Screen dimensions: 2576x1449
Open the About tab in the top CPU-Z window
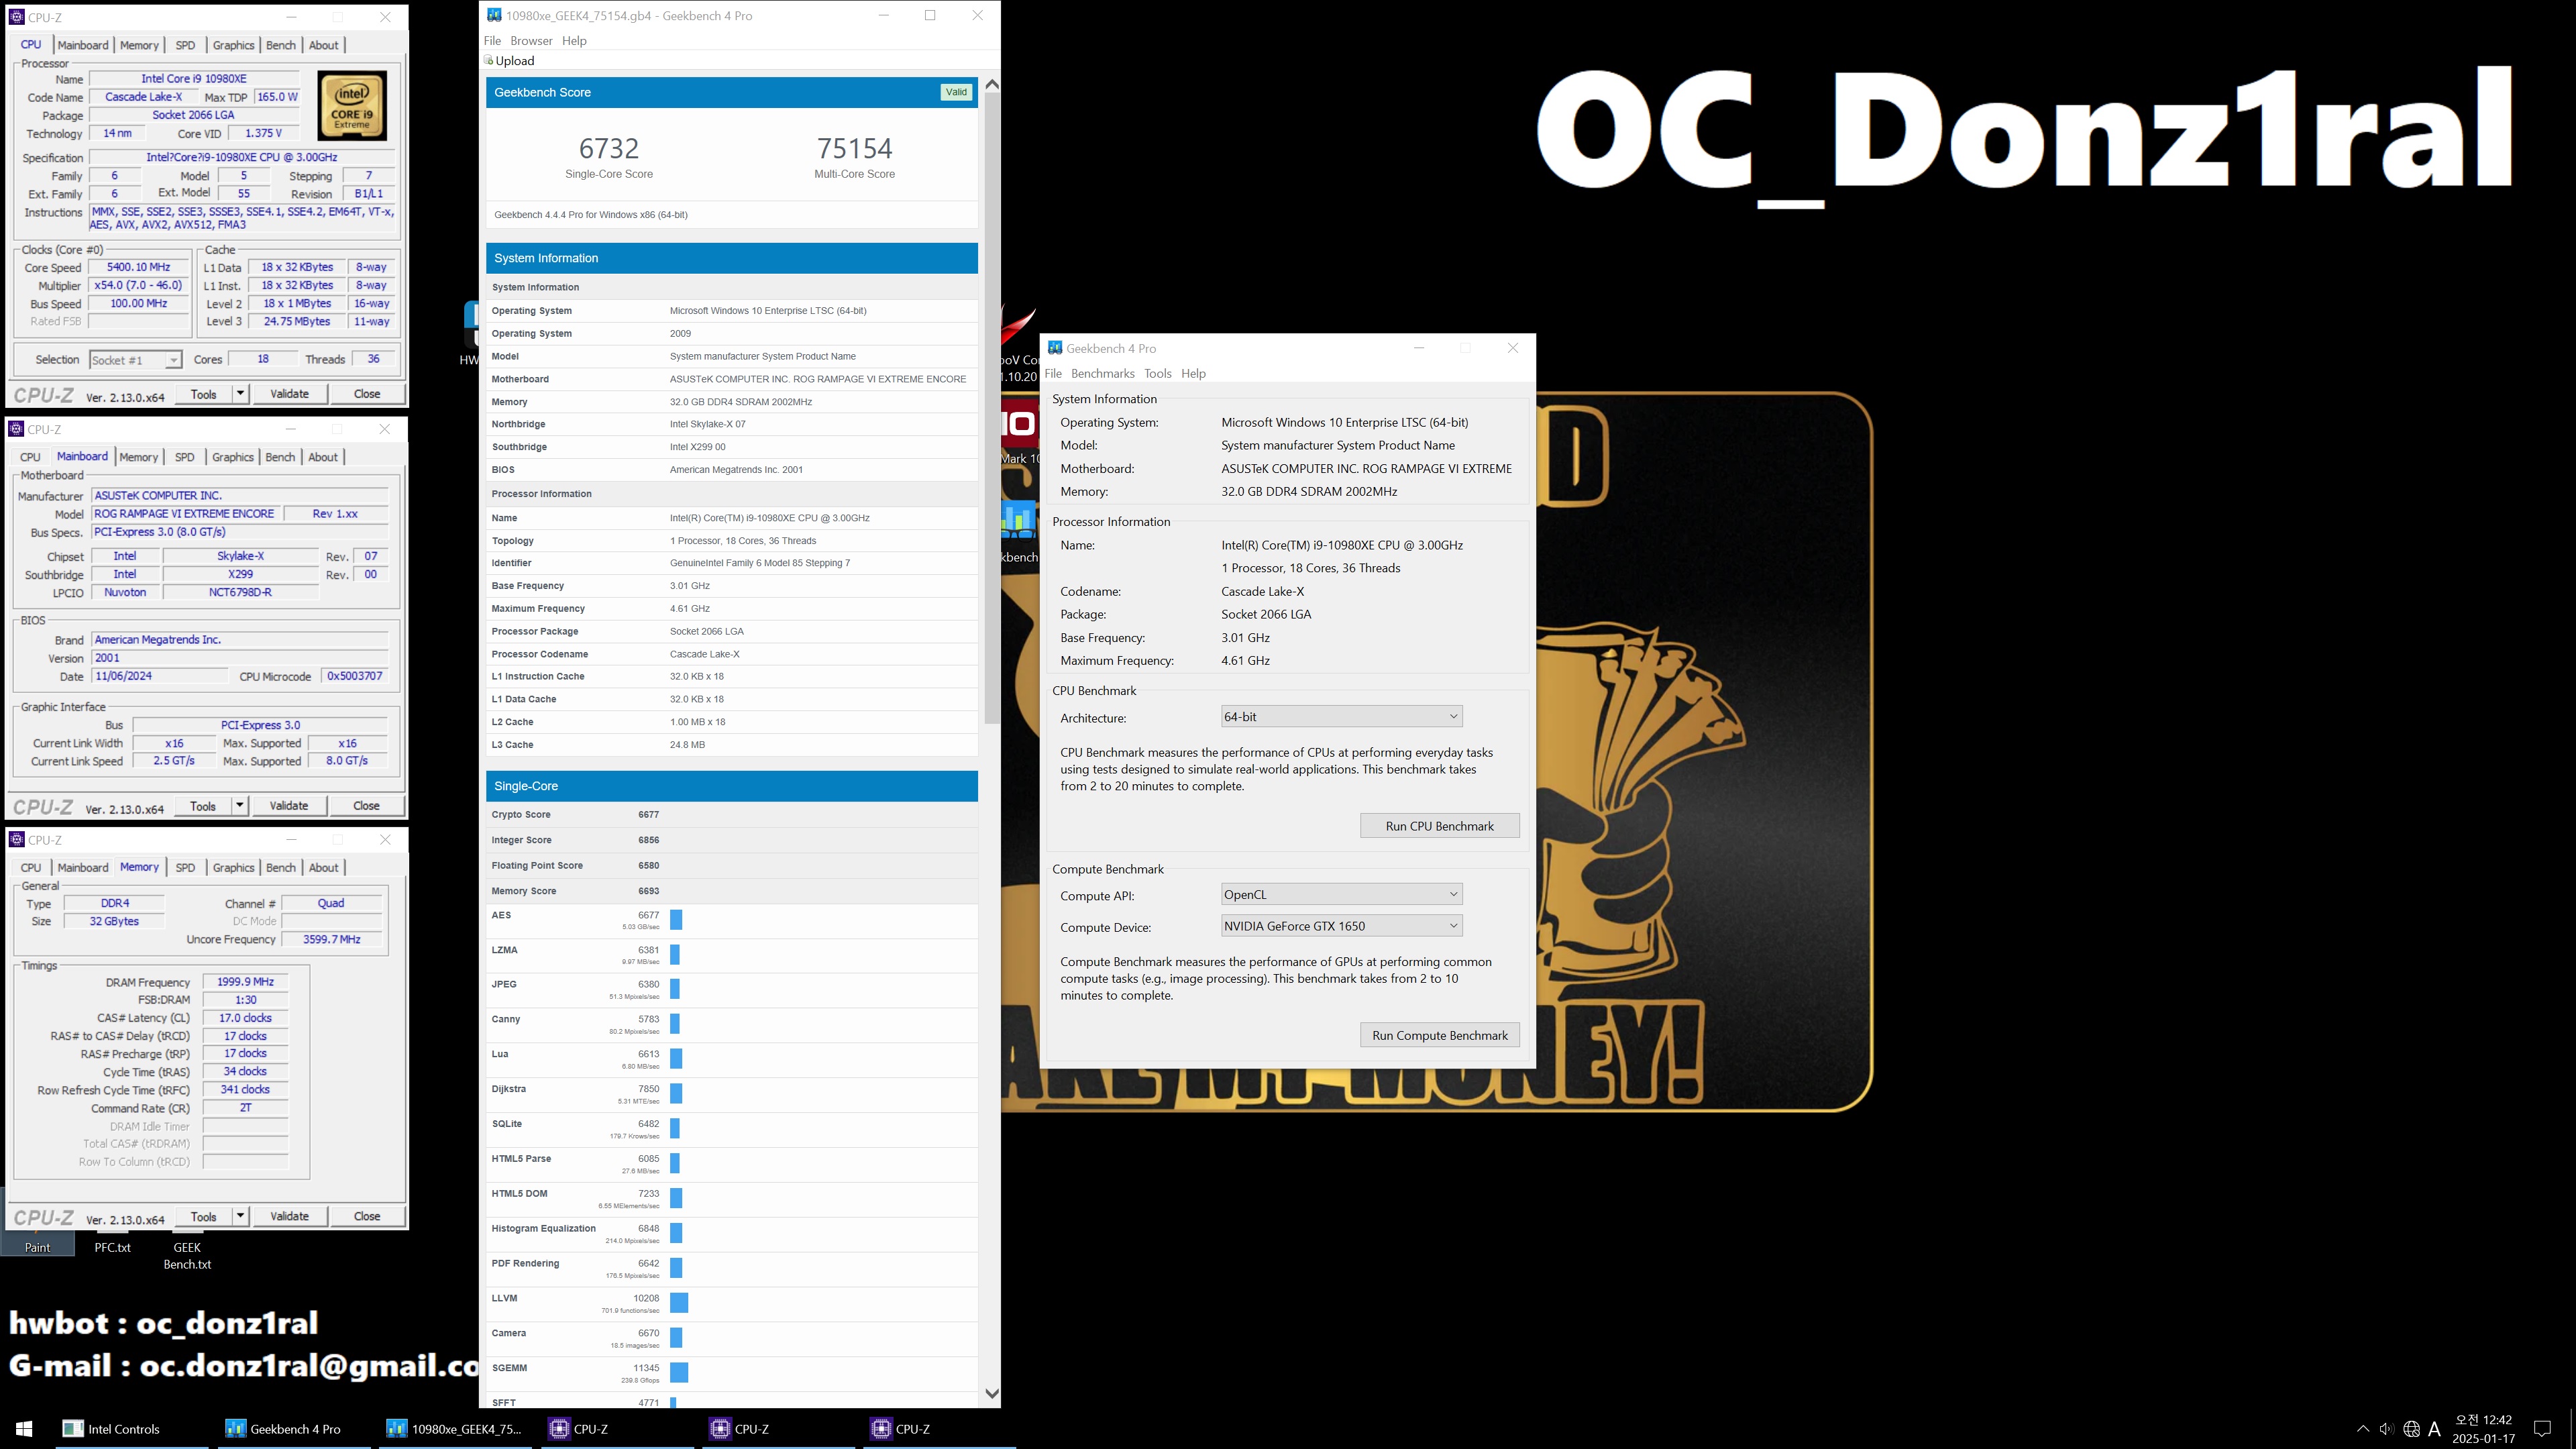323,45
